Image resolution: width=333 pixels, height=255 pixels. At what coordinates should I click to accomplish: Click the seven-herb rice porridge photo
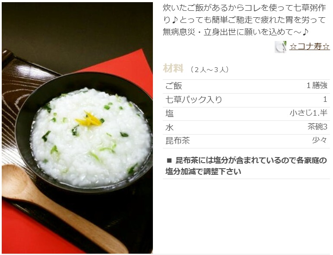point(77,128)
